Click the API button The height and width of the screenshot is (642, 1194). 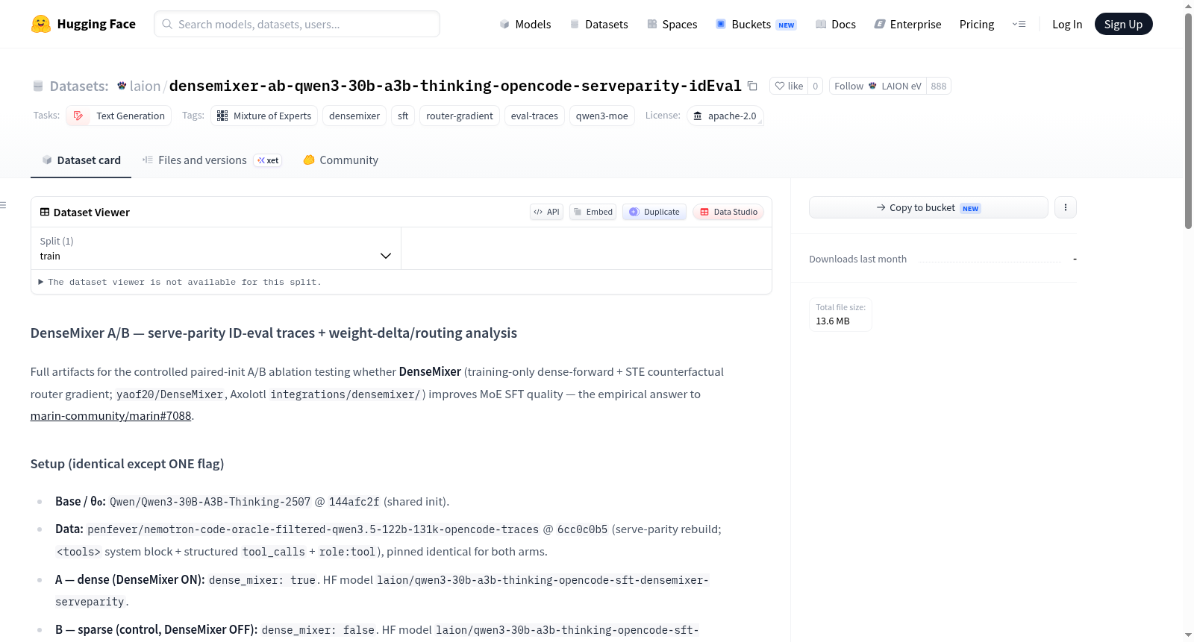pyautogui.click(x=546, y=212)
